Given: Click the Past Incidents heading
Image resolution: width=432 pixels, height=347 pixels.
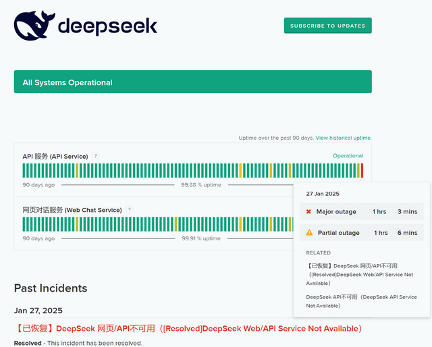Looking at the screenshot, I should pos(51,288).
